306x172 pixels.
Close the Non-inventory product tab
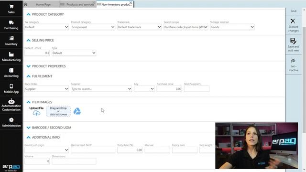(131, 3)
